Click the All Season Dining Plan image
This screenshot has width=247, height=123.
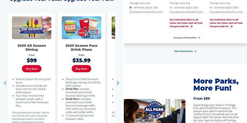click(x=32, y=28)
